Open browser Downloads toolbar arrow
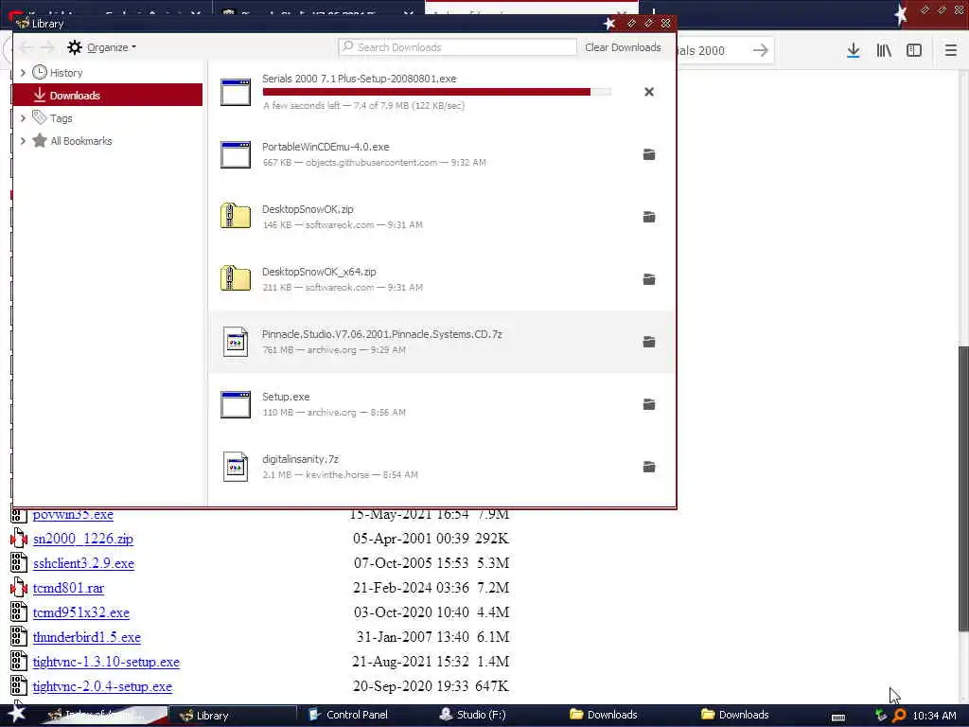This screenshot has height=727, width=969. pyautogui.click(x=854, y=51)
